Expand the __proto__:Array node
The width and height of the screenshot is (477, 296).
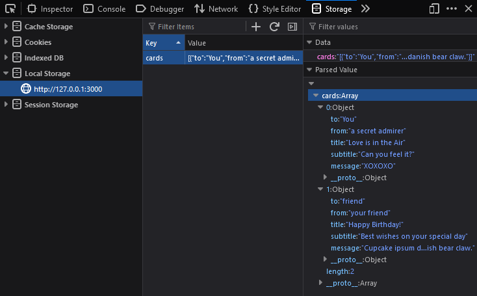click(320, 283)
